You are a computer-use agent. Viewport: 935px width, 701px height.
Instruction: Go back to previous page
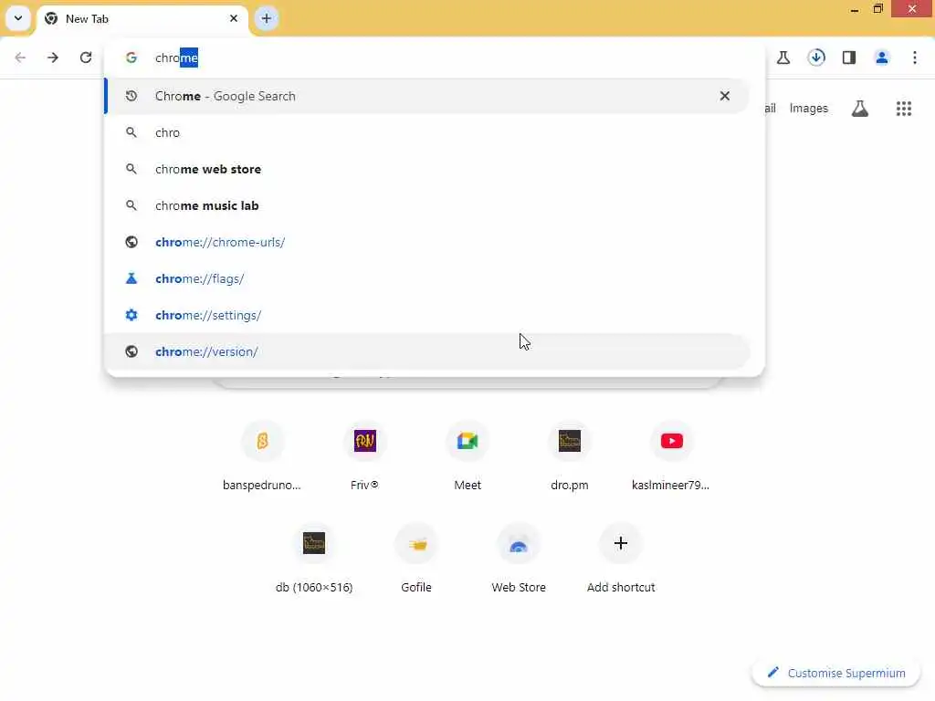20,58
